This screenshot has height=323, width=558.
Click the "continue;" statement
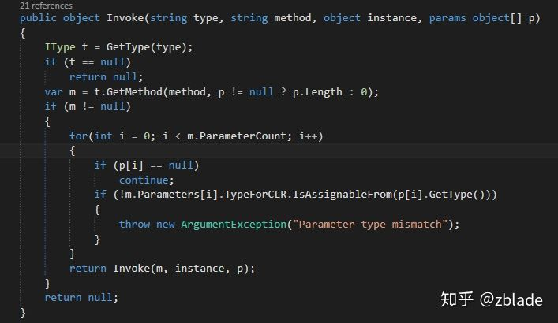point(146,180)
